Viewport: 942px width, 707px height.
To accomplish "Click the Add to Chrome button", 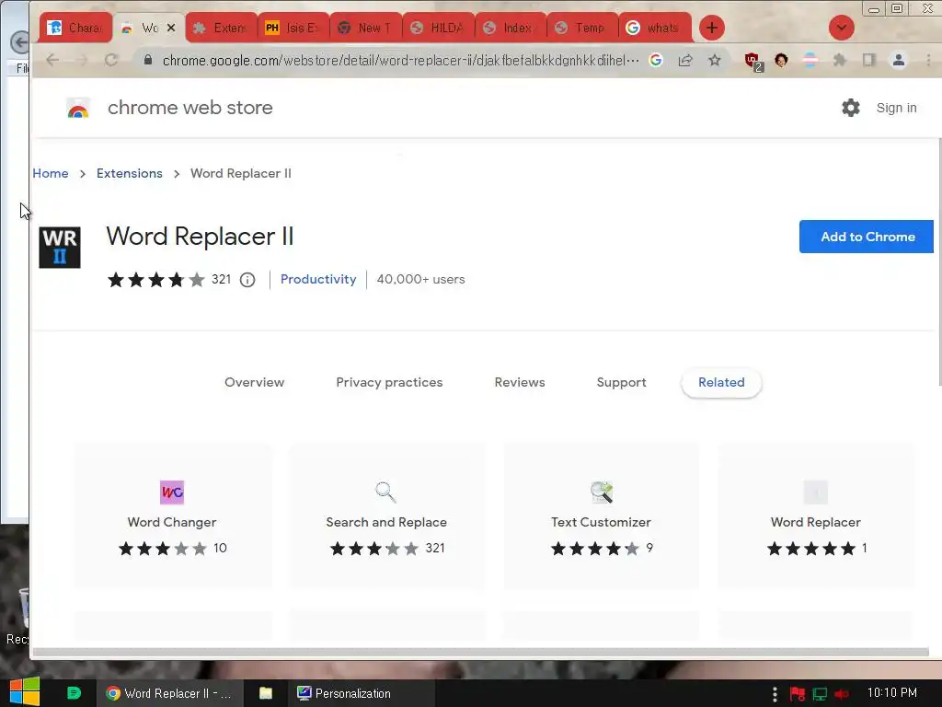I will pyautogui.click(x=867, y=237).
